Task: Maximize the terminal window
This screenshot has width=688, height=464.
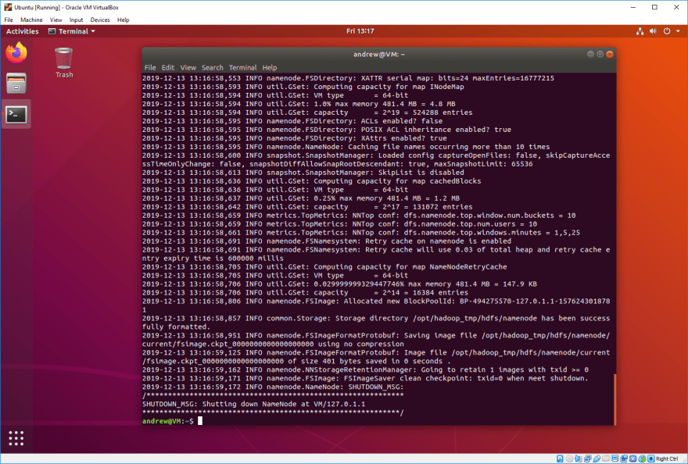Action: point(600,55)
